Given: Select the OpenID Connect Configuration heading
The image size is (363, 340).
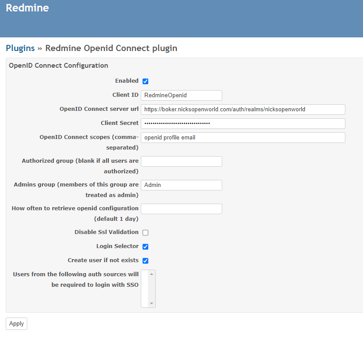Looking at the screenshot, I should 58,65.
